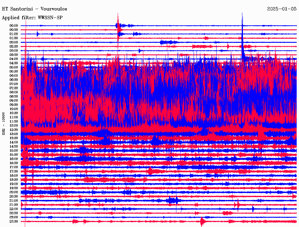
Task: Select the 08:30 time label
Action: 14,97
